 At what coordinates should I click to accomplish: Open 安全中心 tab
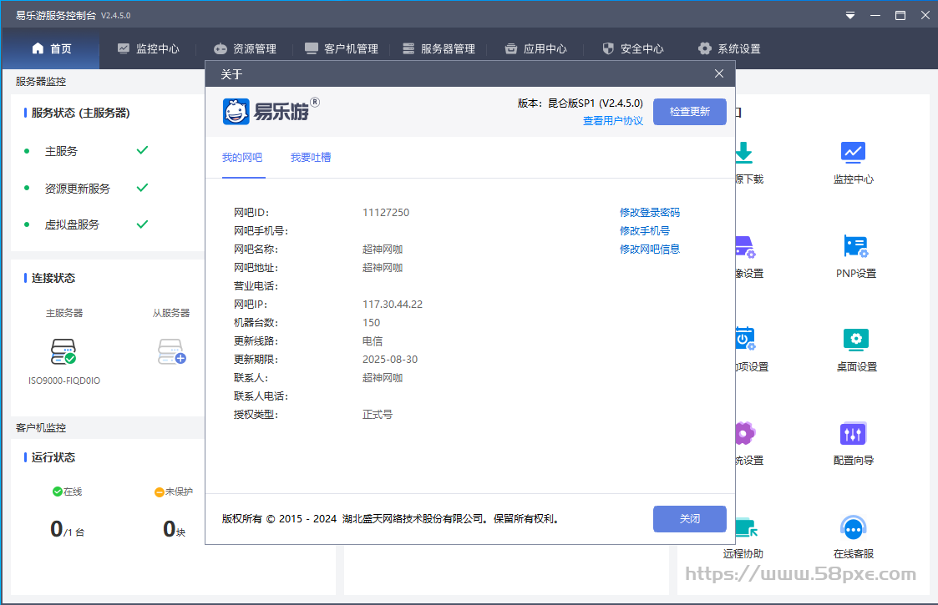point(633,48)
